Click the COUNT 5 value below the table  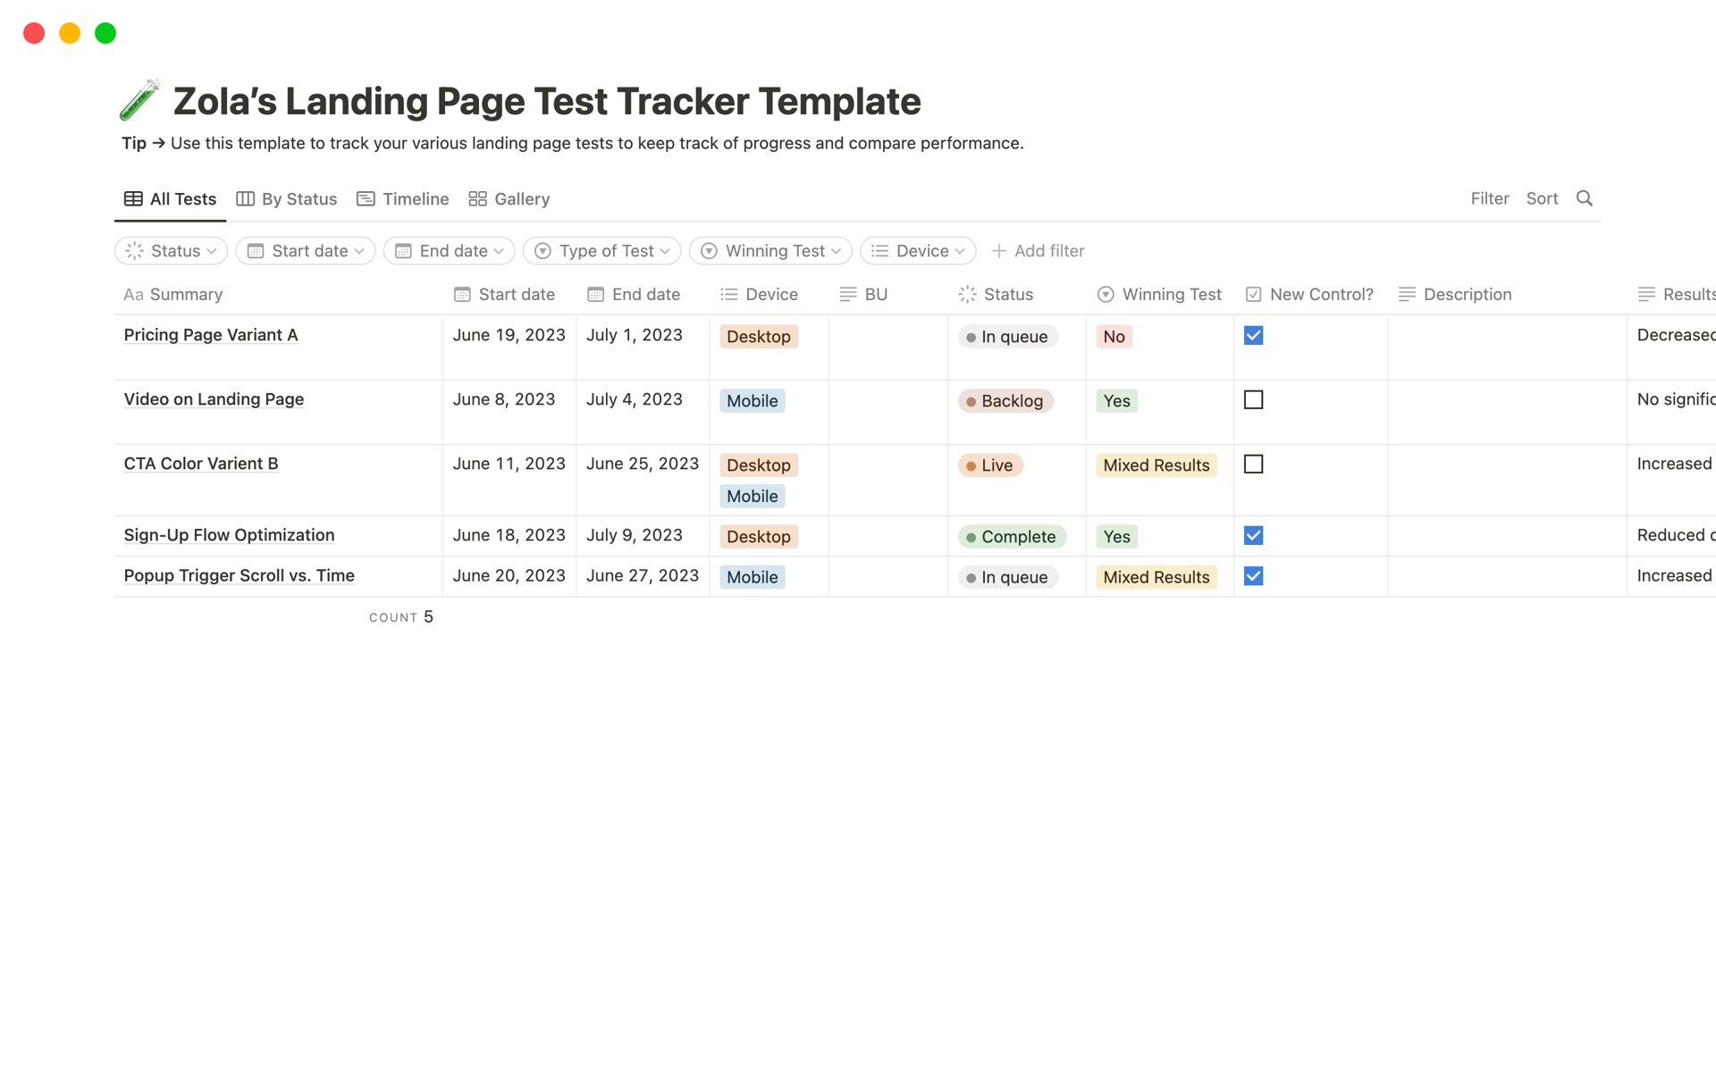click(400, 616)
